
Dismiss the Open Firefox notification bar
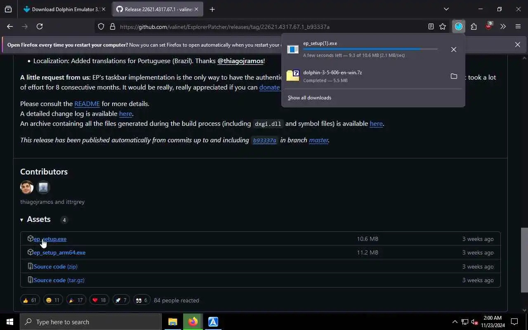point(518,45)
